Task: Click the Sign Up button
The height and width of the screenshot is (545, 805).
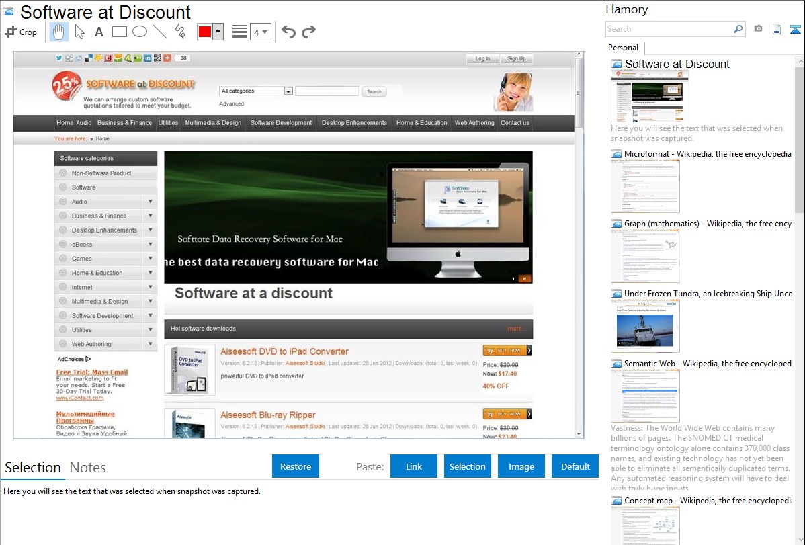Action: pyautogui.click(x=517, y=58)
